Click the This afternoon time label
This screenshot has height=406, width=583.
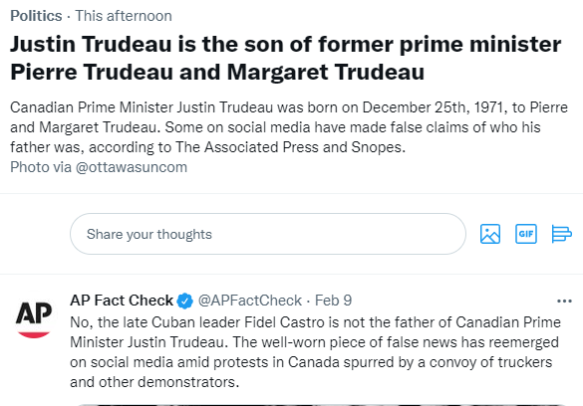(x=124, y=16)
